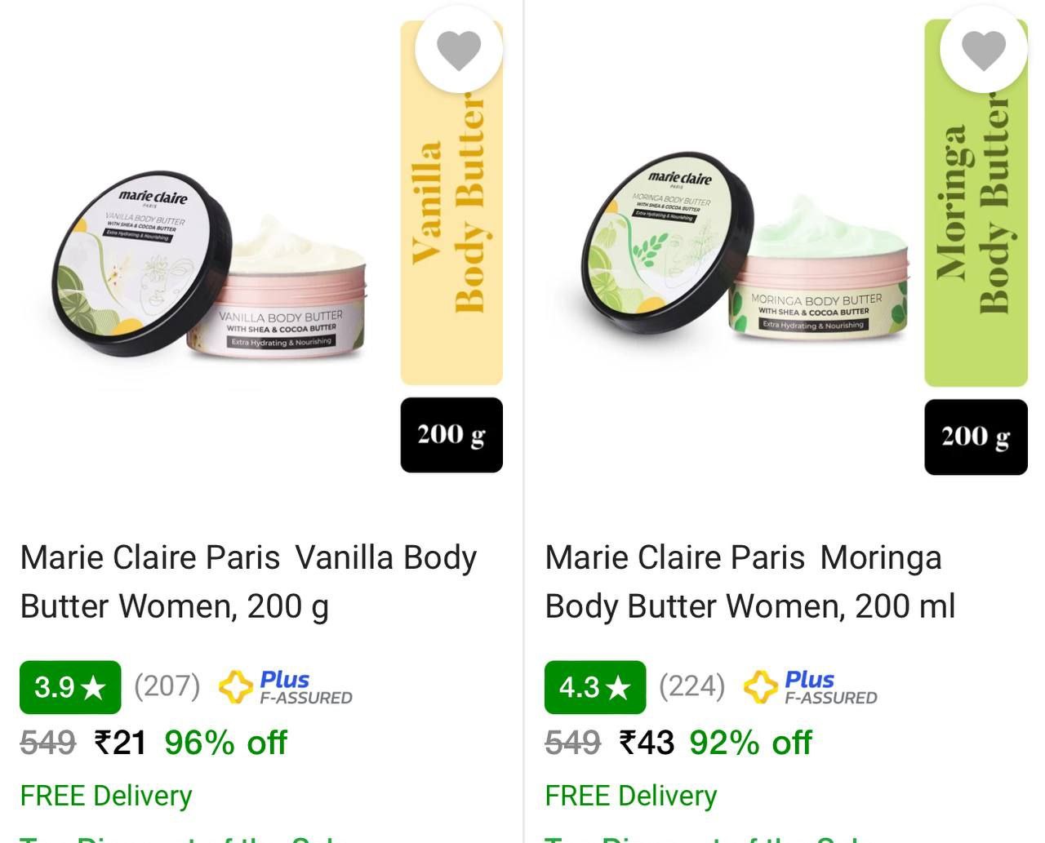Tap the 4.3 star rating badge
Screen dimensions: 1045x843
[595, 687]
